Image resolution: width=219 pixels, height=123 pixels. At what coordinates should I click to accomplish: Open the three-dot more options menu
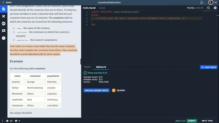tap(2, 121)
